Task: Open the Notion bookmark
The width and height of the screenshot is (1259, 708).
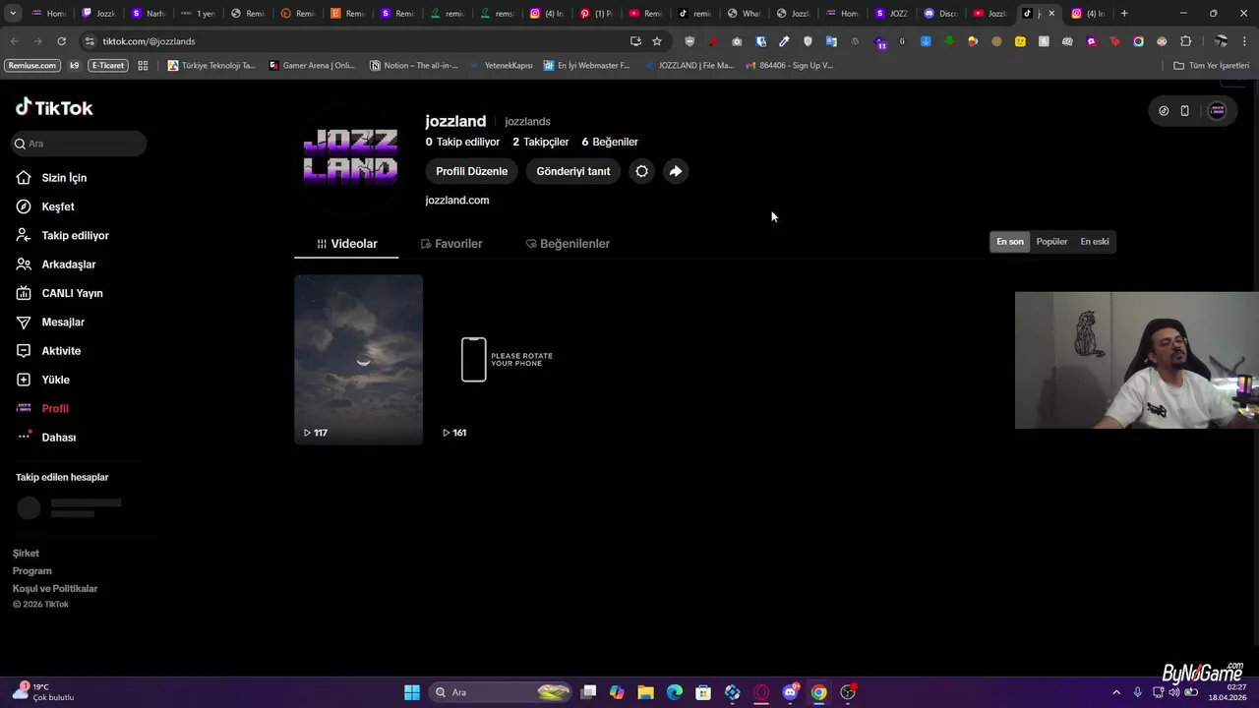Action: 413,66
